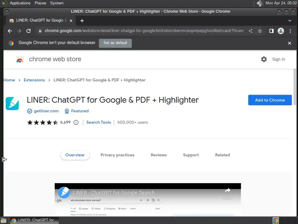
Task: Click the page vertical scrollbar
Action: pyautogui.click(x=295, y=87)
